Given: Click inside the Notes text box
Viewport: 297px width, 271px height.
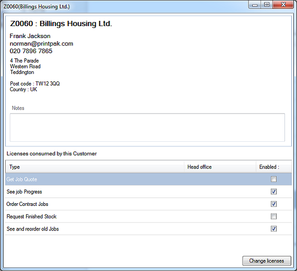Looking at the screenshot, I should click(x=147, y=127).
